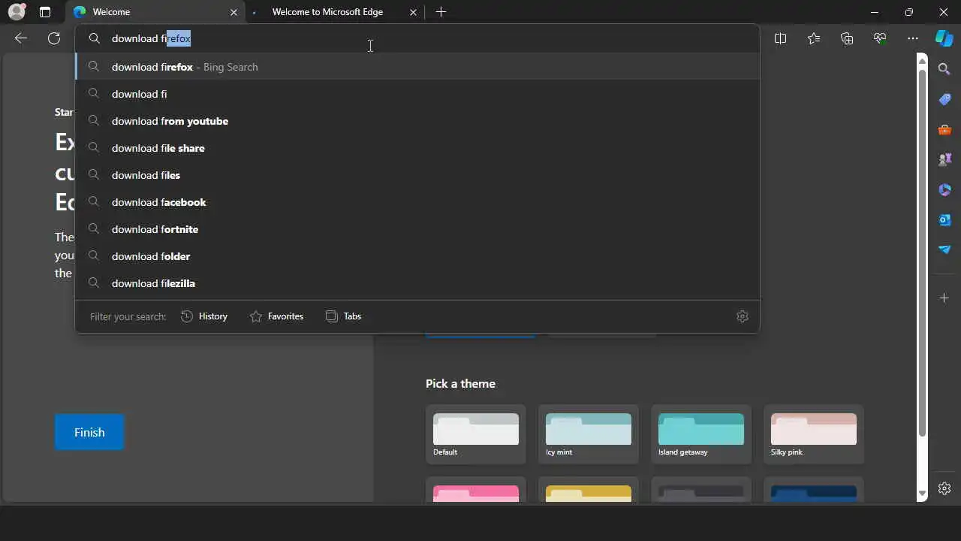
Task: Open the Favorites star toolbar icon
Action: 814,38
